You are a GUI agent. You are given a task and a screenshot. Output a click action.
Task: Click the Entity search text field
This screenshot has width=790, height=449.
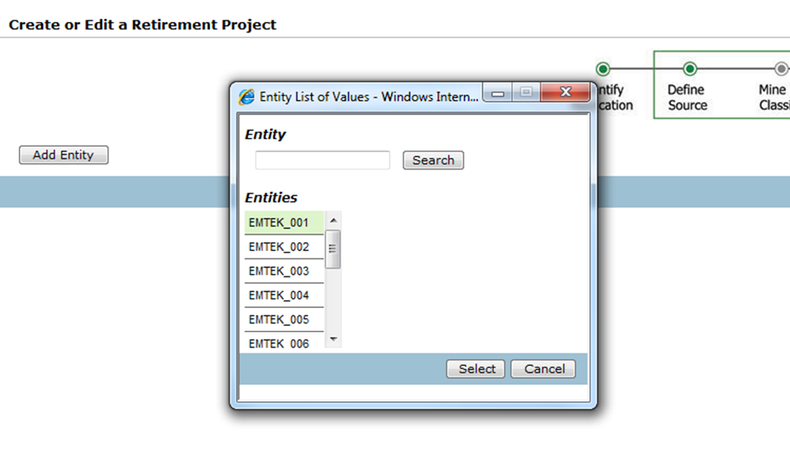[322, 160]
